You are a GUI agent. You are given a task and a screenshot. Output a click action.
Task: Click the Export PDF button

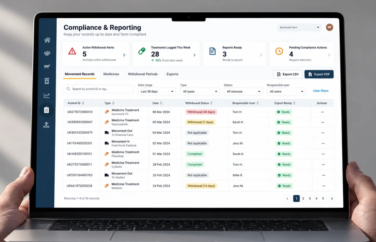pyautogui.click(x=319, y=74)
